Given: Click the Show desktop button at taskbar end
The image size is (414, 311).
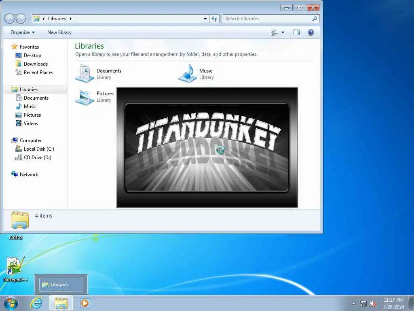Looking at the screenshot, I should tap(411, 303).
